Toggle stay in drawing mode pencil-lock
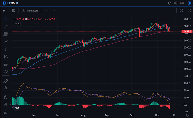Viewport: 193px width, 118px height. click(6, 104)
